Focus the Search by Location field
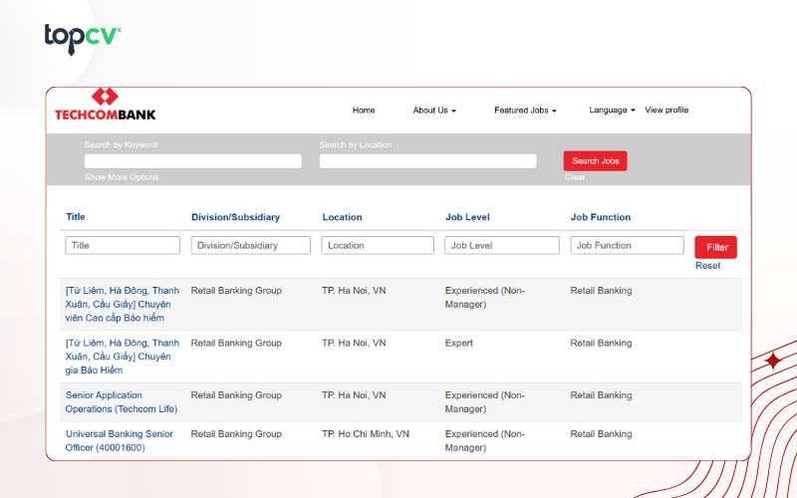This screenshot has height=498, width=797. click(428, 161)
